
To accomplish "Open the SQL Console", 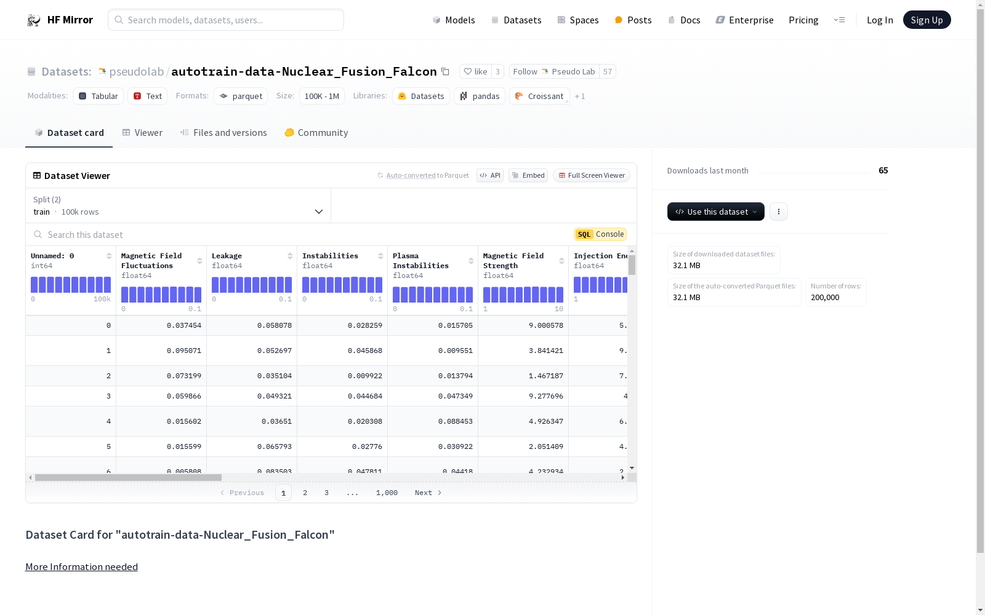I will (x=600, y=234).
